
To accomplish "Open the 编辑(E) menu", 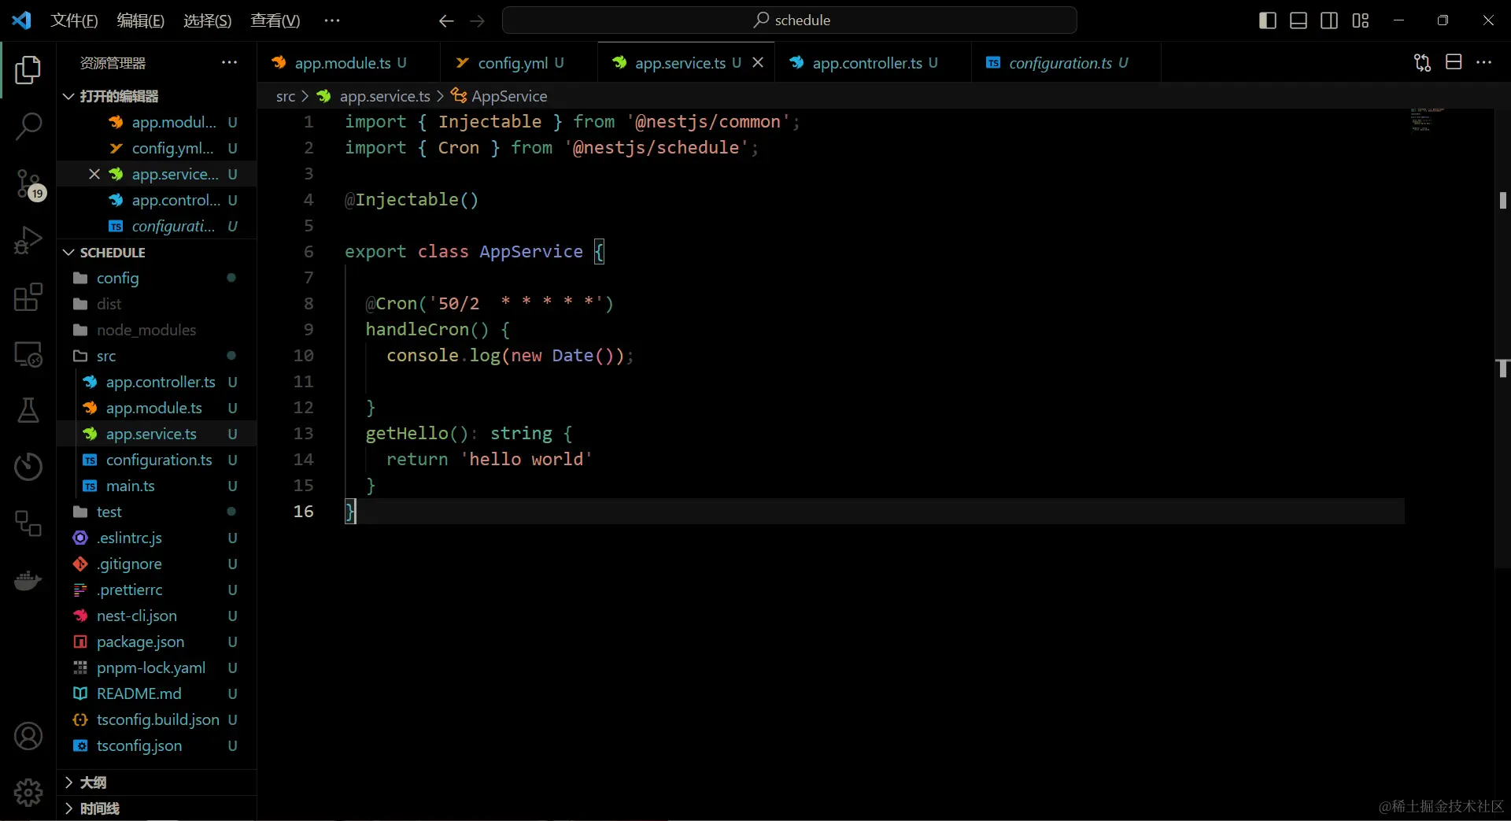I will coord(140,20).
